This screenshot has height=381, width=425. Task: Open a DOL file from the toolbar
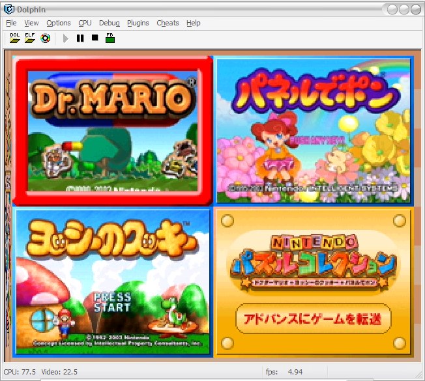tap(14, 38)
